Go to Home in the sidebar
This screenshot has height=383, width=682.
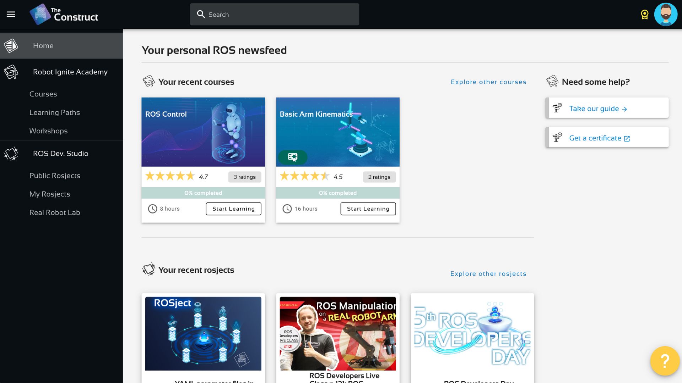(x=61, y=46)
